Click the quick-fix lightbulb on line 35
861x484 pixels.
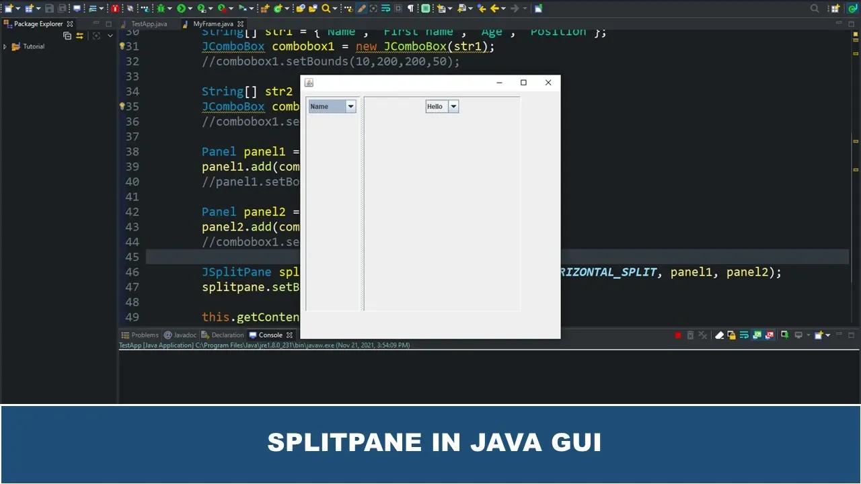pos(122,106)
